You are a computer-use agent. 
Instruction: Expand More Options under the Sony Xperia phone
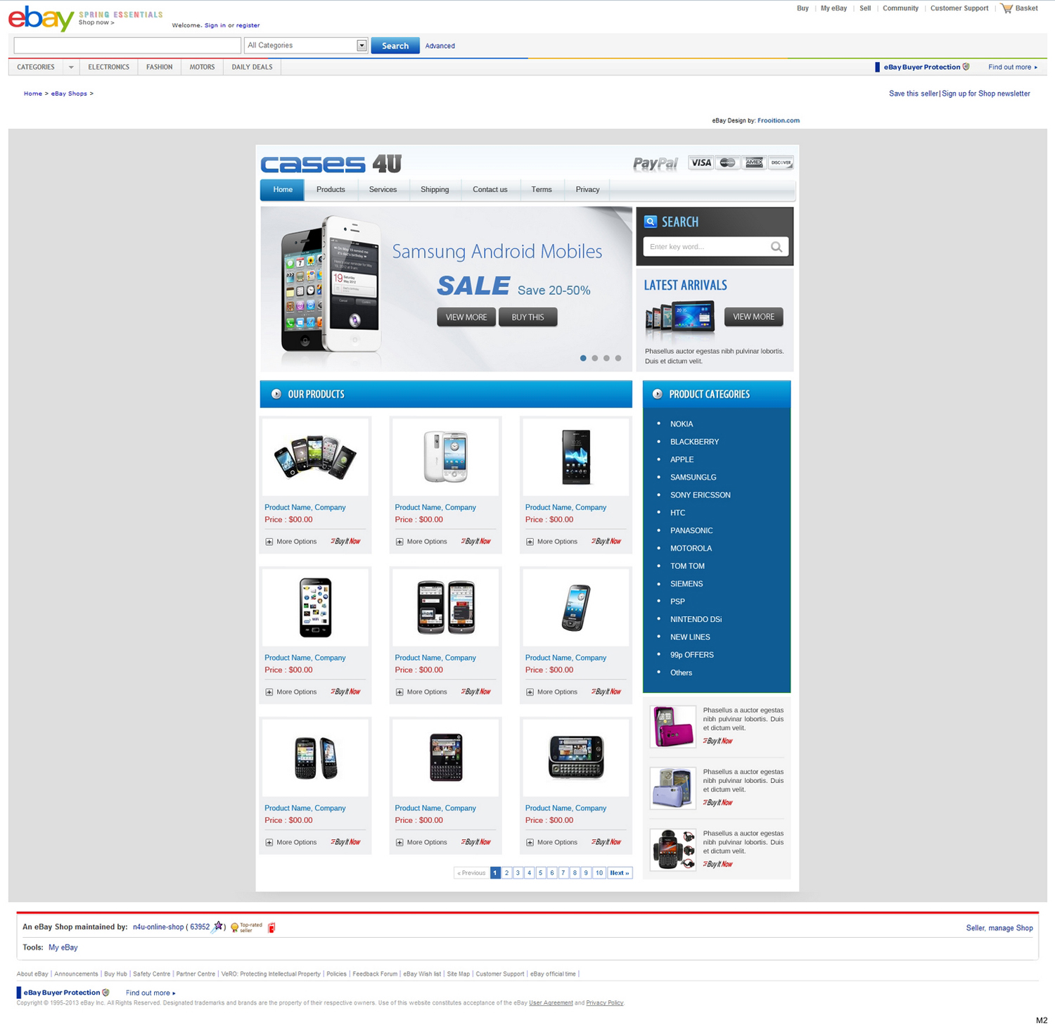tap(551, 542)
